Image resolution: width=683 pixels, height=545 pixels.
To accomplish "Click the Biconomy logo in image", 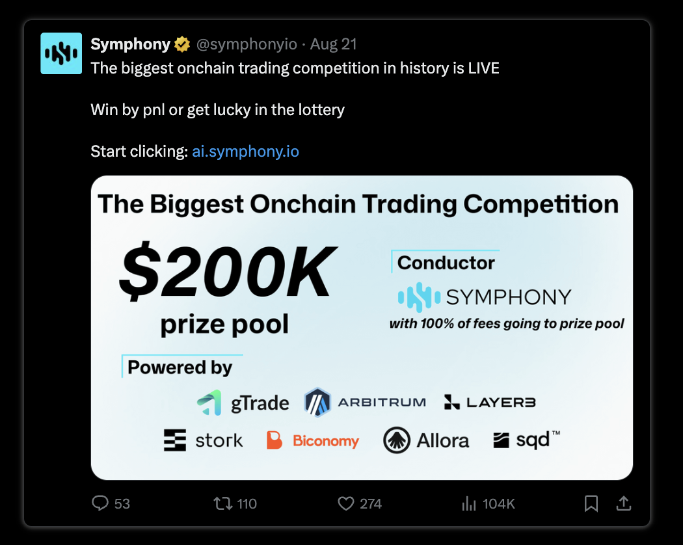I will tap(312, 440).
